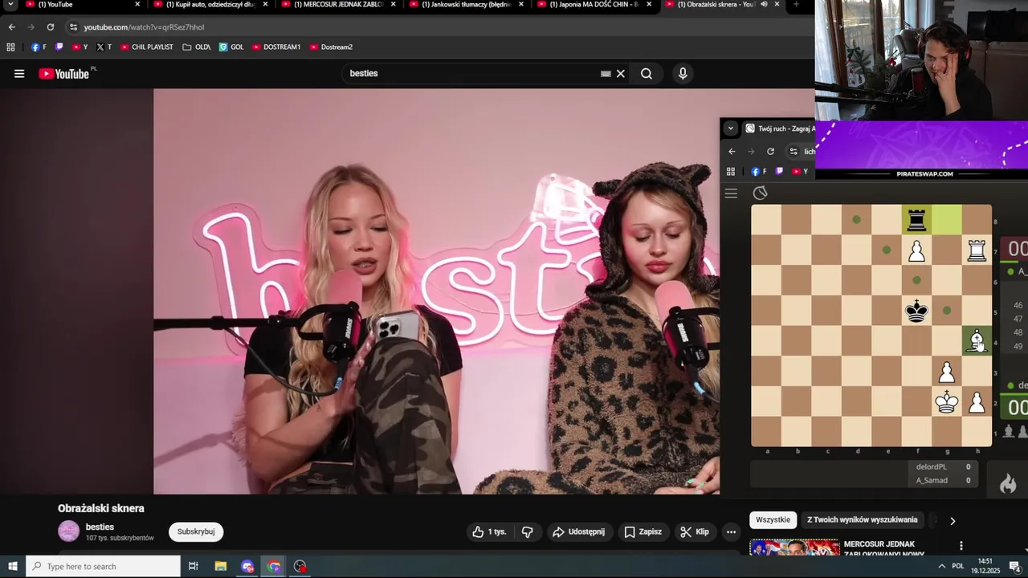The image size is (1028, 578).
Task: Open MERCOSUR JEDNAK suggested video thumbnail
Action: coord(794,547)
